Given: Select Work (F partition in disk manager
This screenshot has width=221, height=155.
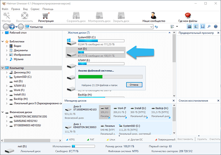Looking at the screenshot, I should tap(120, 112).
